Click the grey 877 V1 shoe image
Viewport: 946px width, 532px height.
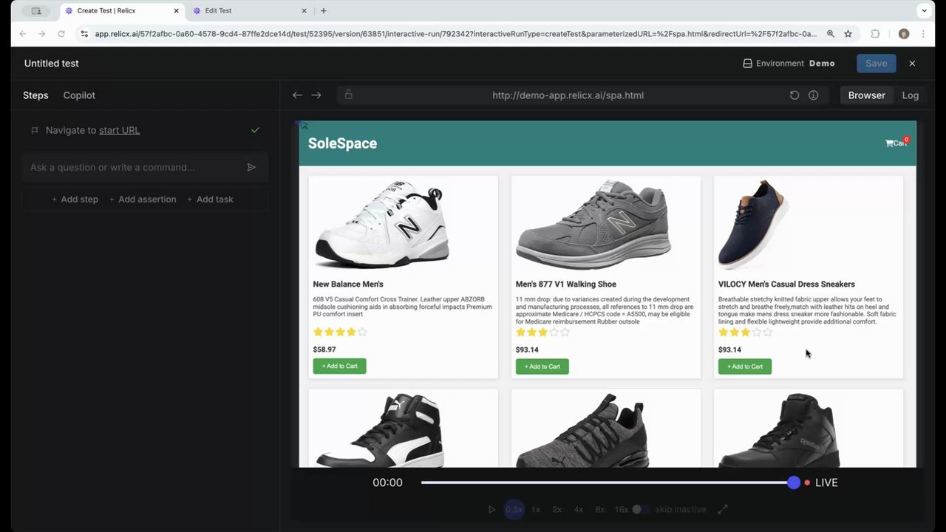click(593, 225)
